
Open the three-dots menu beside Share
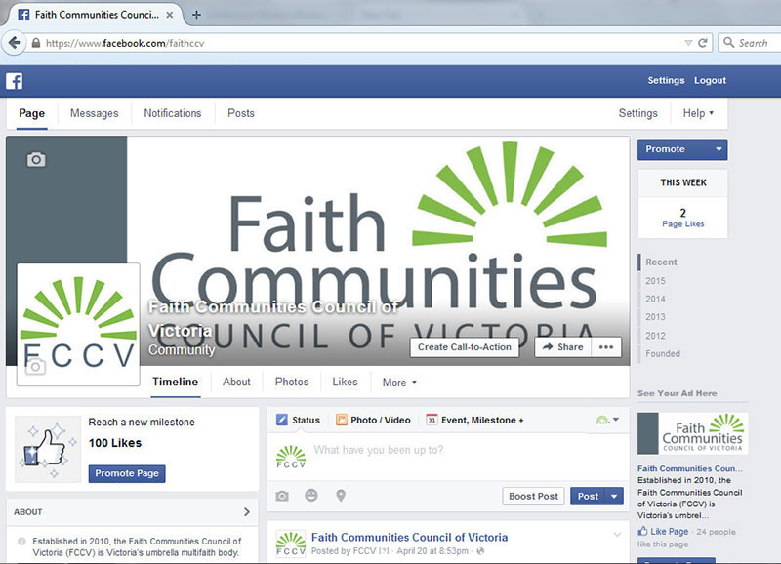606,347
